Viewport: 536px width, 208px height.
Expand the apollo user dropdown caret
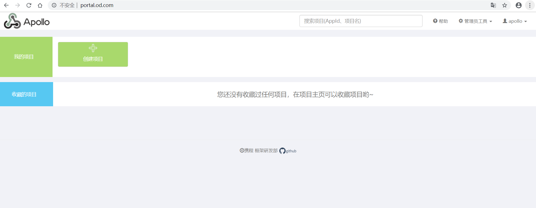tap(526, 21)
